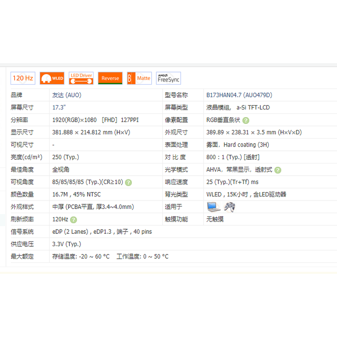Click the 17.3" screen size value
This screenshot has width=337, height=337.
pos(58,107)
